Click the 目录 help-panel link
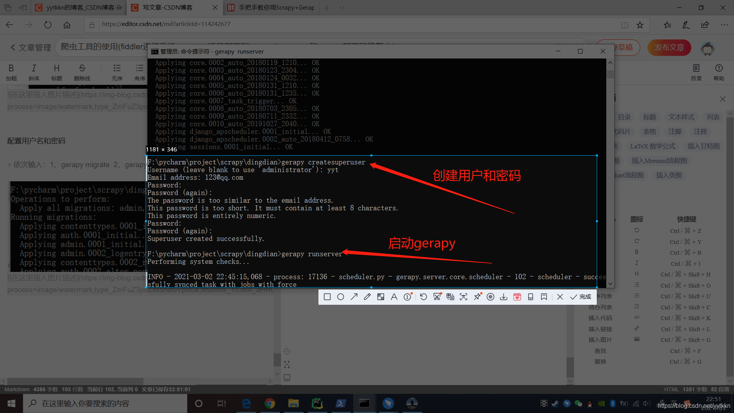 624,117
